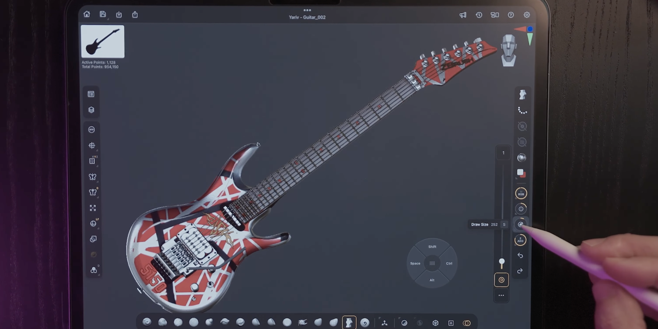Open the stroke type dotted-curve icon
This screenshot has height=329, width=658.
click(522, 111)
